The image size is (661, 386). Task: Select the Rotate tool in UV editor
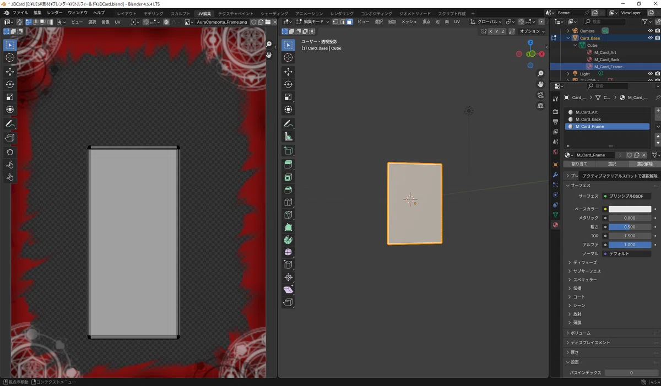pos(10,84)
